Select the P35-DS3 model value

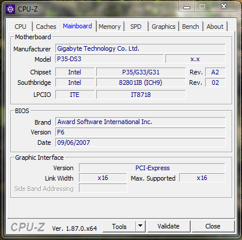pos(109,59)
